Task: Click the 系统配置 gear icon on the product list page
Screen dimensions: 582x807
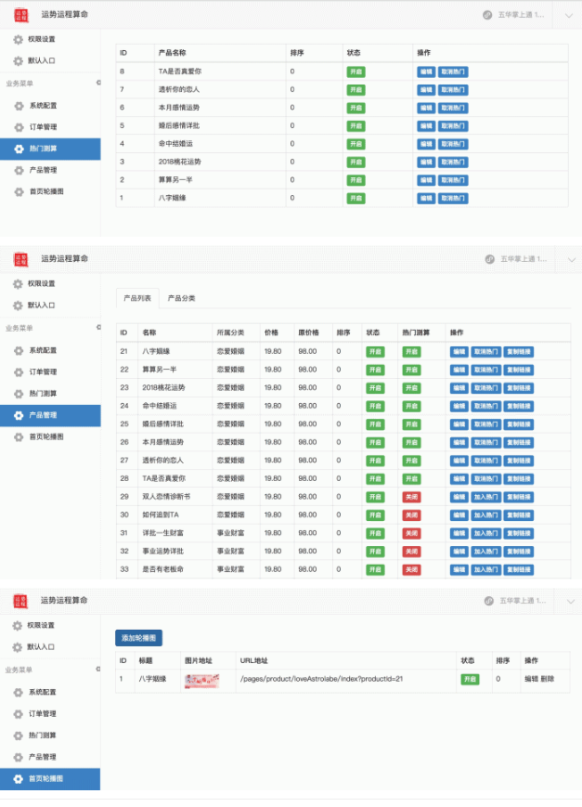Action: pyautogui.click(x=19, y=350)
